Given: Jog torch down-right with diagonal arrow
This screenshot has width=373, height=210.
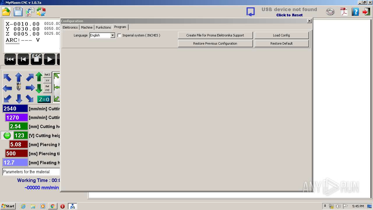Looking at the screenshot, I should click(x=30, y=99).
